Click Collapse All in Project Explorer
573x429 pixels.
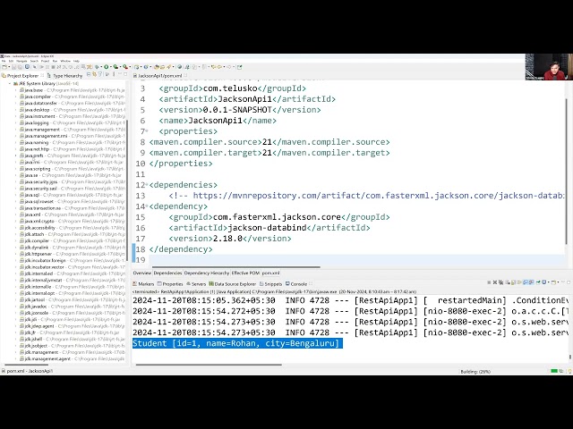pyautogui.click(x=89, y=75)
